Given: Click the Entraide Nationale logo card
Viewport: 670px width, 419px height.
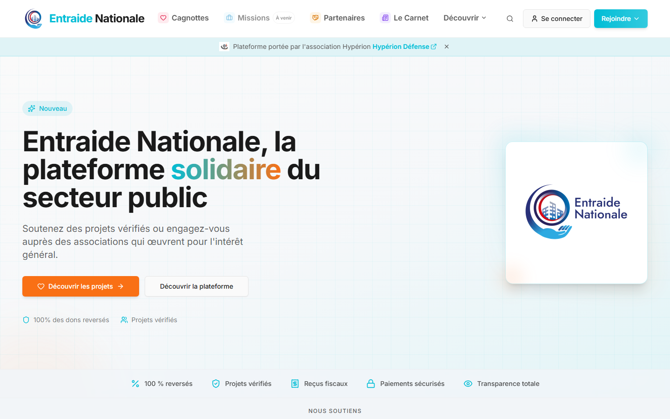Looking at the screenshot, I should 576,213.
